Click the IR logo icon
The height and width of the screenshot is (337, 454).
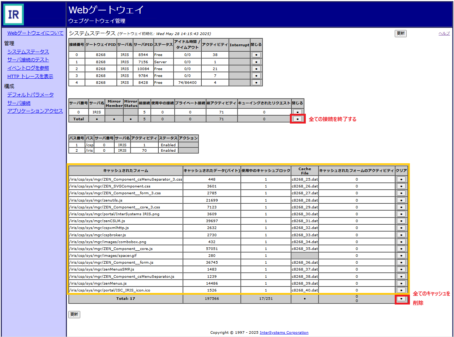pos(14,14)
